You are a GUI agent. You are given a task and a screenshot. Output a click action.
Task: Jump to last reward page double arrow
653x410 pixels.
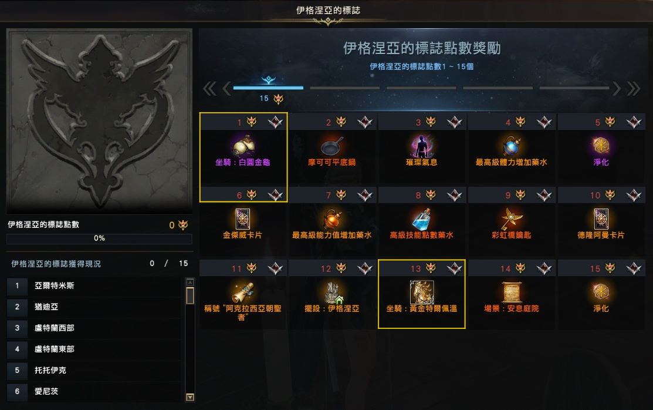point(634,89)
